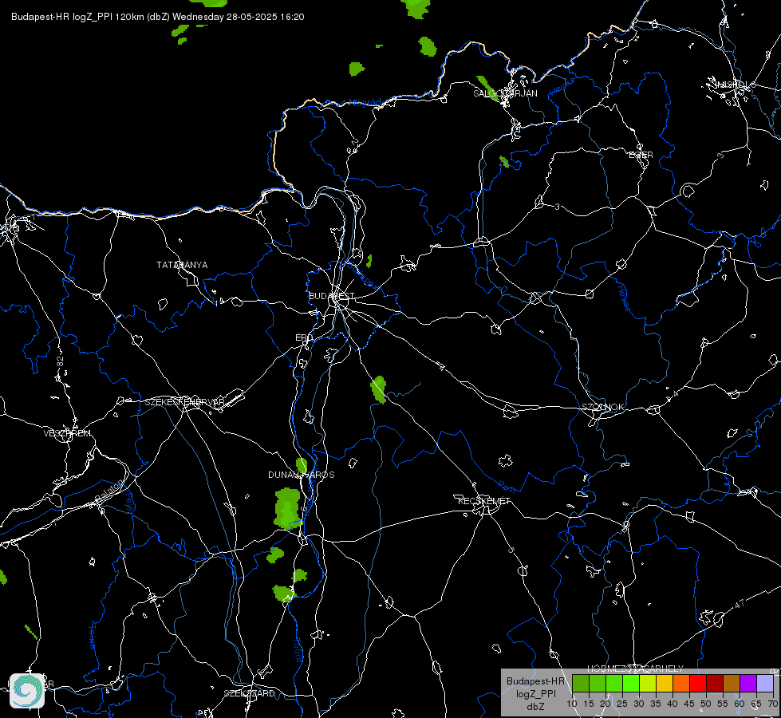781x718 pixels.
Task: Click the 55–60 dBZ brown swatch
Action: (732, 683)
